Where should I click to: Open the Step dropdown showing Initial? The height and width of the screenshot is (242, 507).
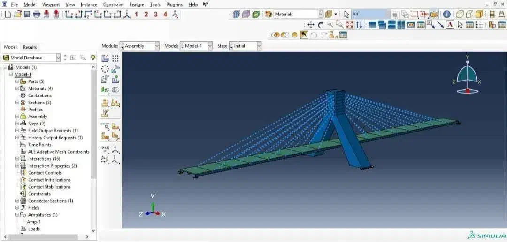[245, 46]
